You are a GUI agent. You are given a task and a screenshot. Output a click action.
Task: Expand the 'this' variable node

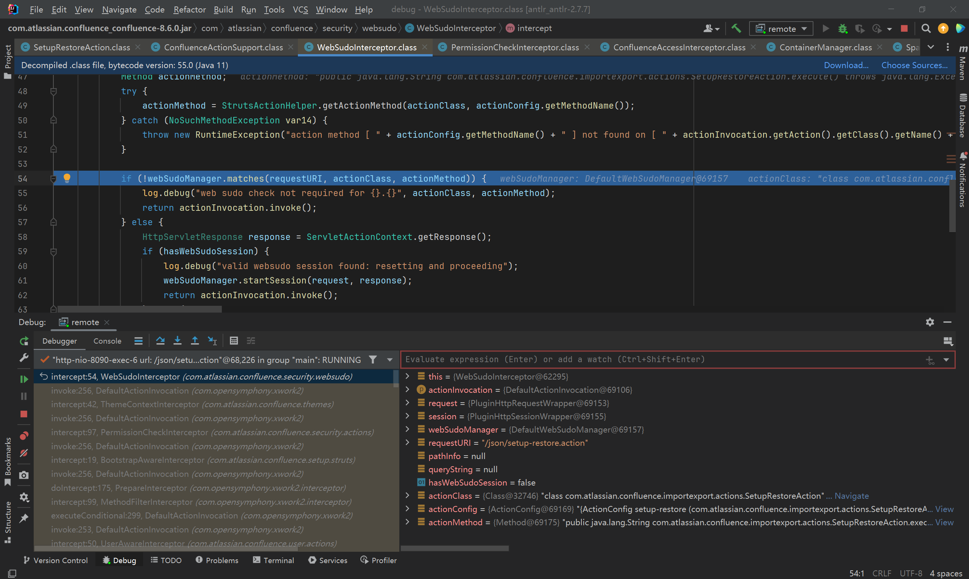[407, 376]
